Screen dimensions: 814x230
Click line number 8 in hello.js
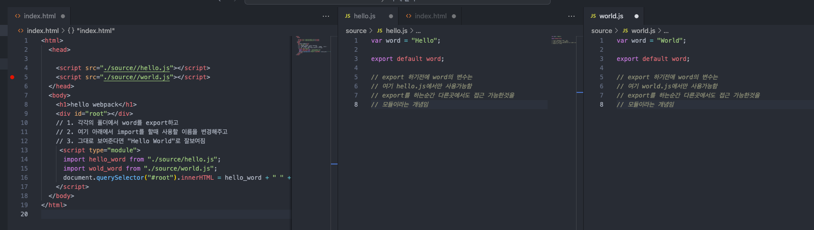[356, 105]
